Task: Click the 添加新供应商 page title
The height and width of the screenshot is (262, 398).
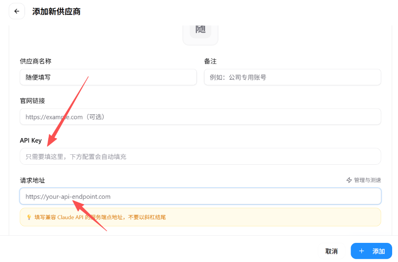Action: pyautogui.click(x=56, y=11)
